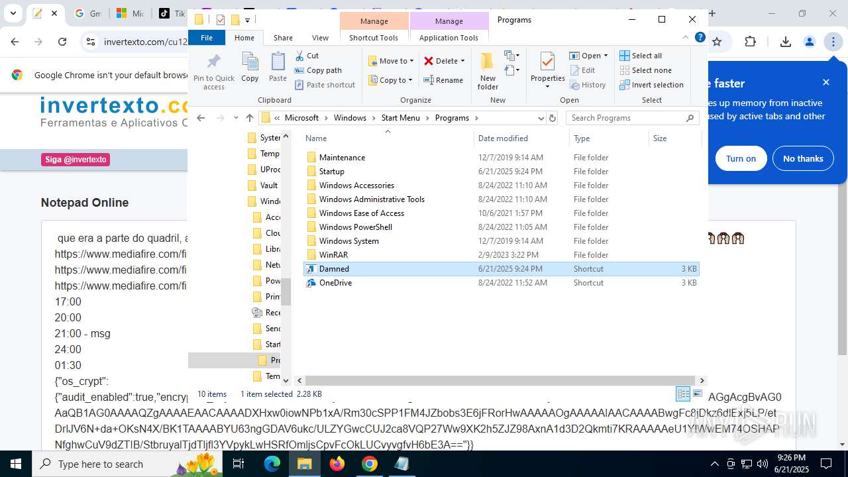Collapse the ribbon with chevron
The height and width of the screenshot is (477, 848).
pos(686,38)
